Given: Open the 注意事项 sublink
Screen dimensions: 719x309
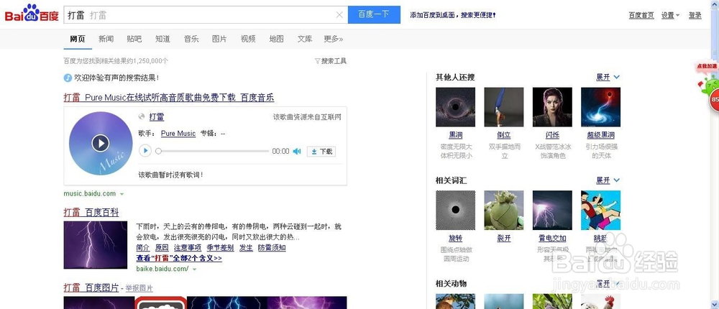Looking at the screenshot, I should click(188, 248).
